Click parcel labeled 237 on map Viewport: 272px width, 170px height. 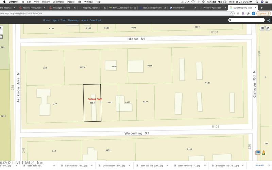tap(55, 104)
